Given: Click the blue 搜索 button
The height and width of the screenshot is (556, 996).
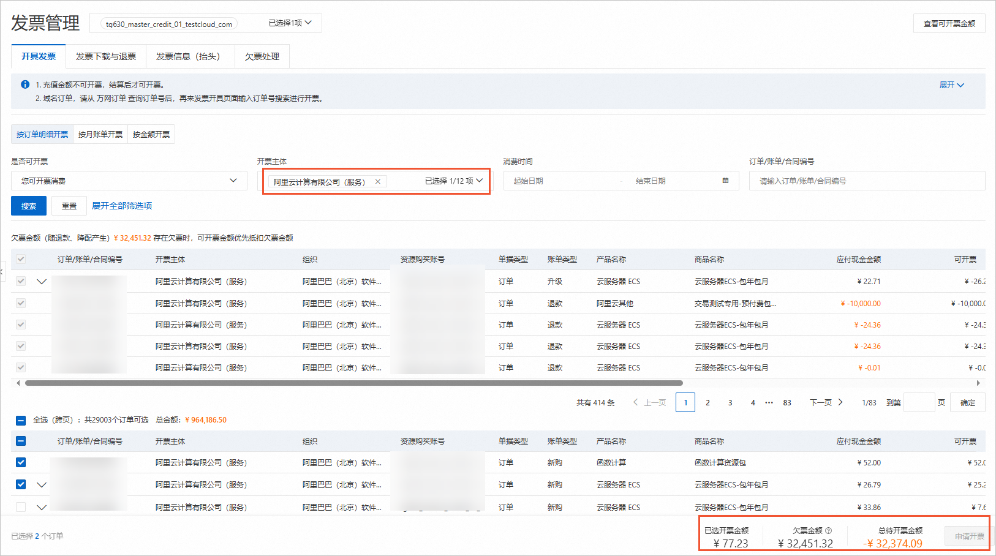Looking at the screenshot, I should (x=29, y=206).
